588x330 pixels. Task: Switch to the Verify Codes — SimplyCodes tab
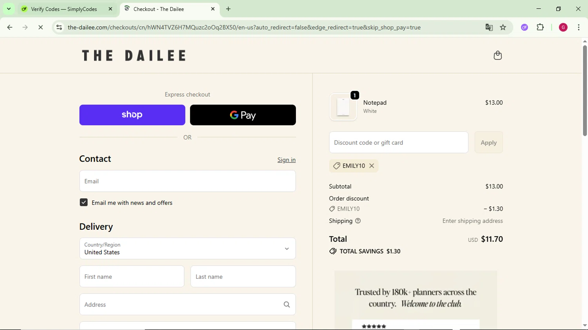click(x=68, y=9)
